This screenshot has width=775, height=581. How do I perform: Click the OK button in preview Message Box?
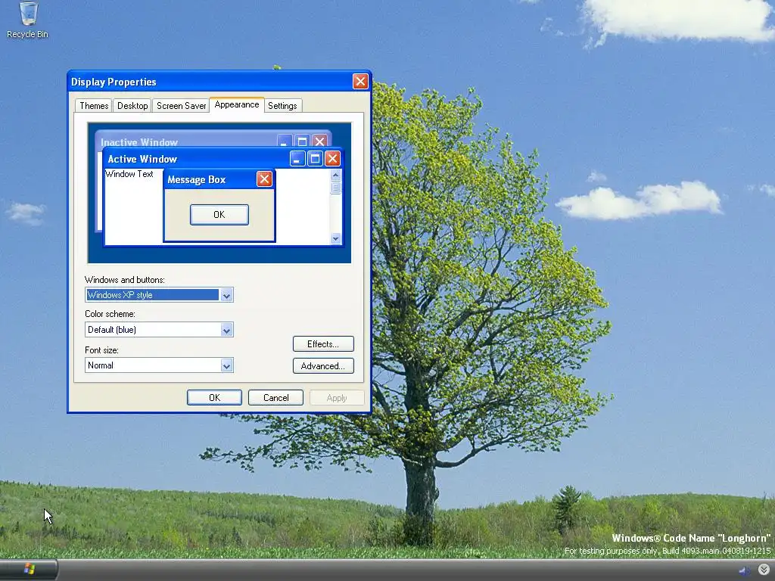(219, 214)
